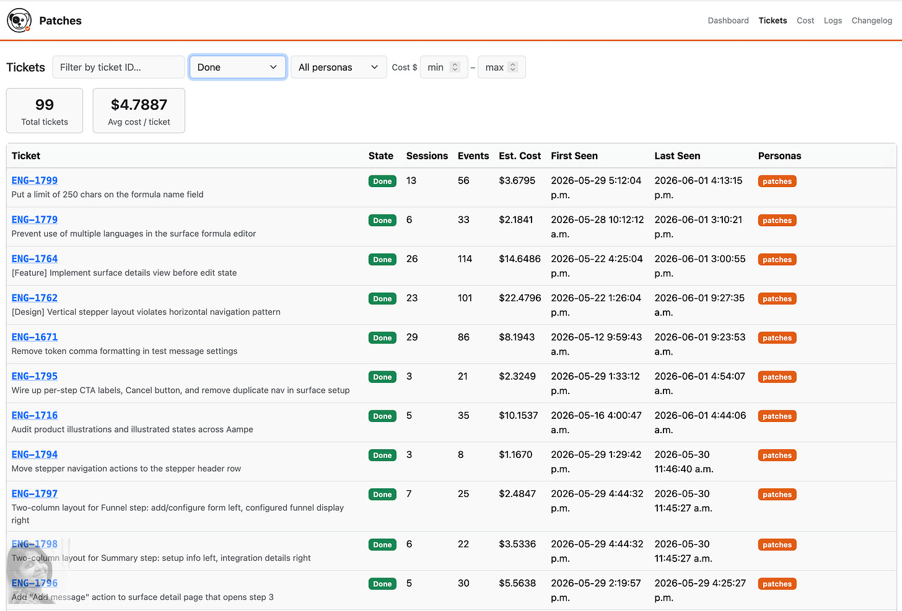The height and width of the screenshot is (611, 902).
Task: Follow the ENG-1764 ticket link
Action: pos(35,258)
